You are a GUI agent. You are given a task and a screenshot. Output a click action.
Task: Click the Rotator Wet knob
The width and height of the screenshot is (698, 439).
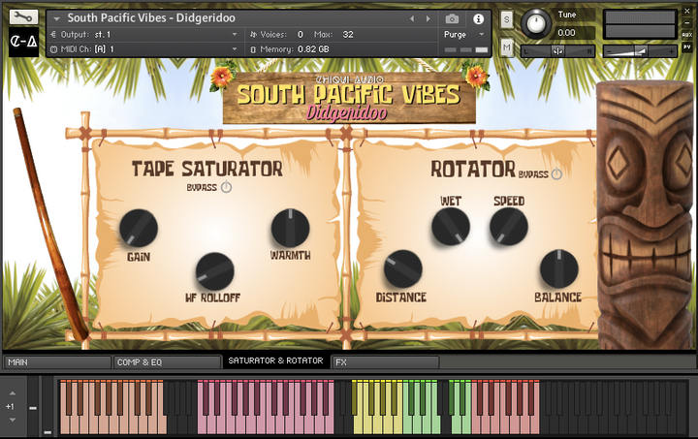451,227
